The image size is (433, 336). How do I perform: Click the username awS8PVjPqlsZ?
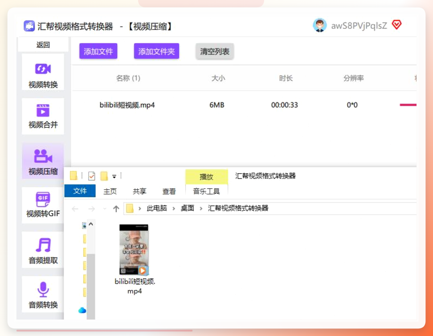coord(359,26)
